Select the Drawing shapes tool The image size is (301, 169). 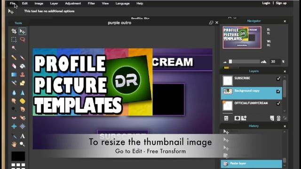tap(23, 83)
